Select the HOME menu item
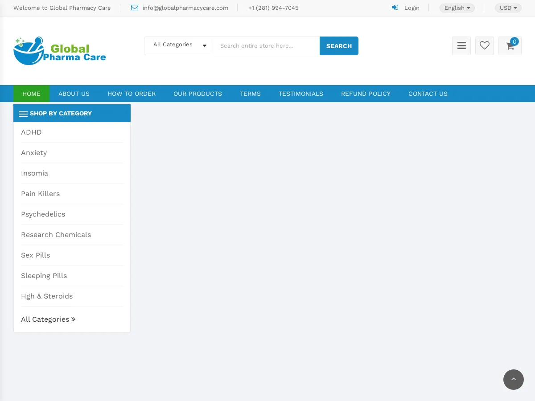 (x=31, y=94)
